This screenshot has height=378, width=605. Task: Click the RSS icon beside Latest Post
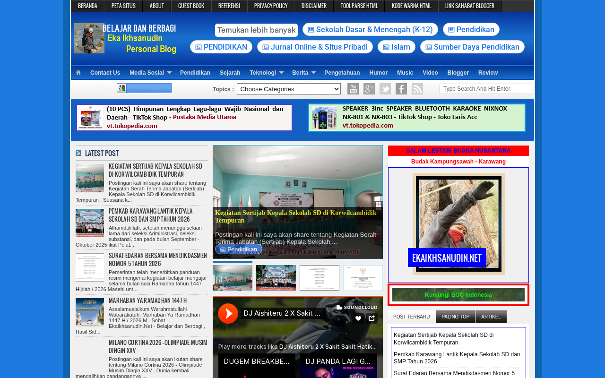[78, 153]
